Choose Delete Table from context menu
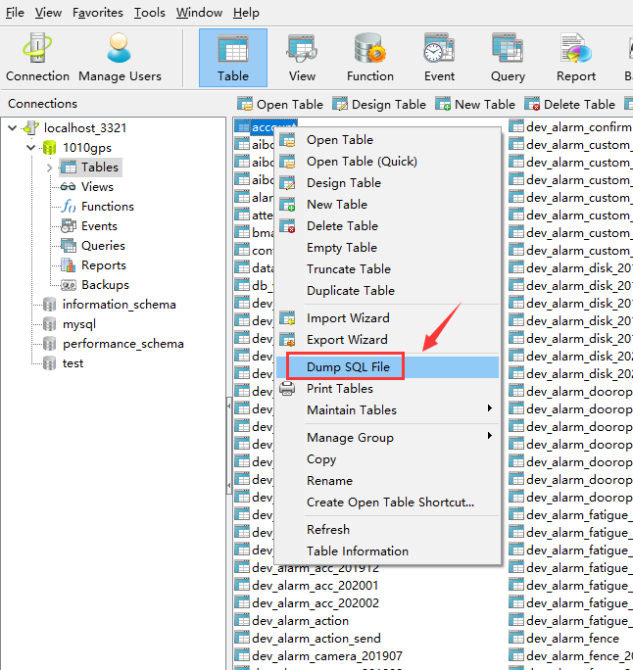Image resolution: width=633 pixels, height=670 pixels. tap(387, 226)
